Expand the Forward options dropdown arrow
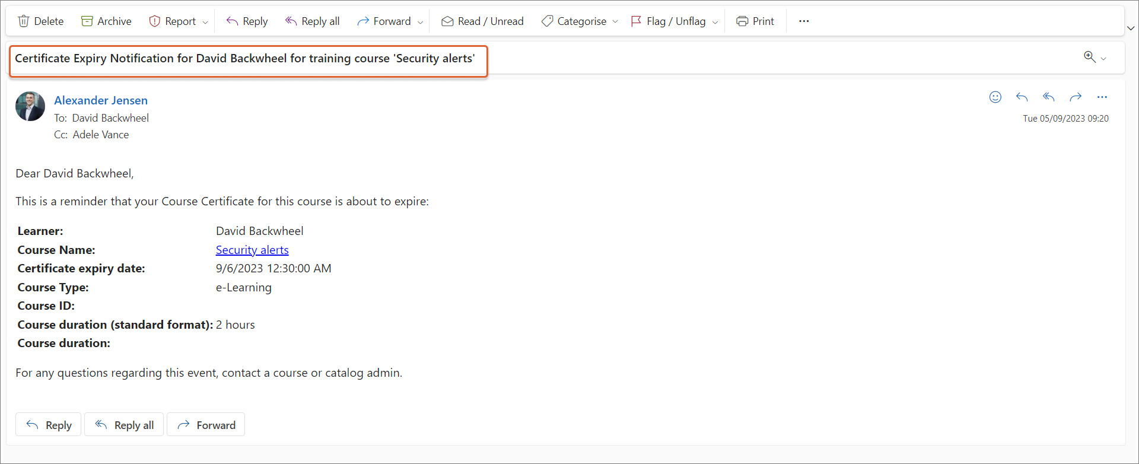 [x=420, y=22]
